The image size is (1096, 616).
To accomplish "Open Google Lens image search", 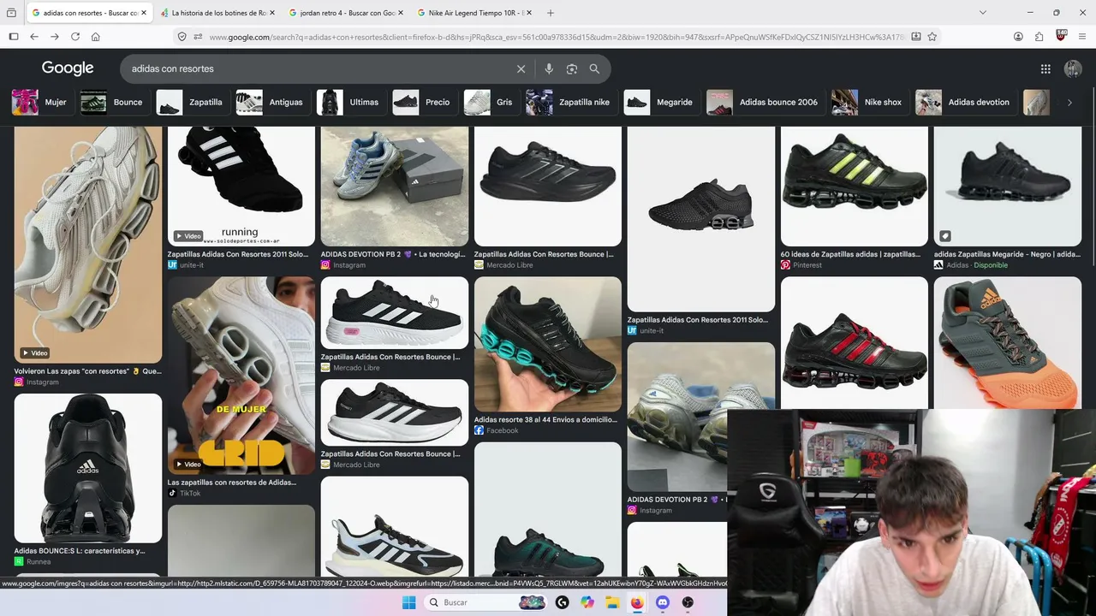I will click(572, 68).
